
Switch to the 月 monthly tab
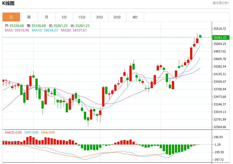[46, 17]
